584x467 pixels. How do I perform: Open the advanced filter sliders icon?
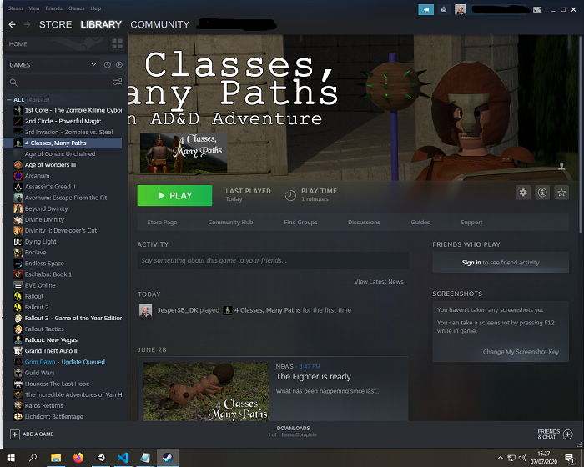tap(117, 82)
